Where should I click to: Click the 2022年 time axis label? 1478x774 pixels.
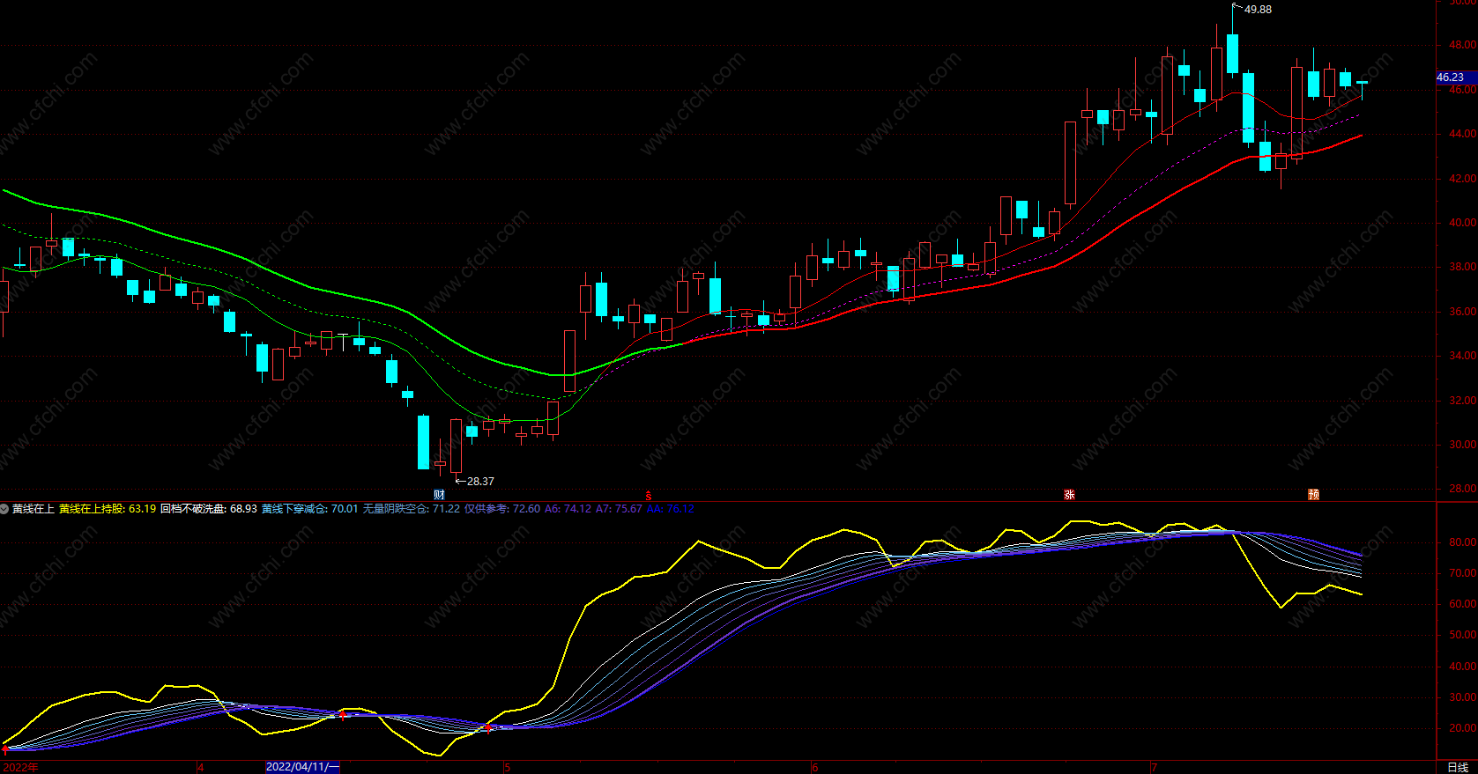19,767
